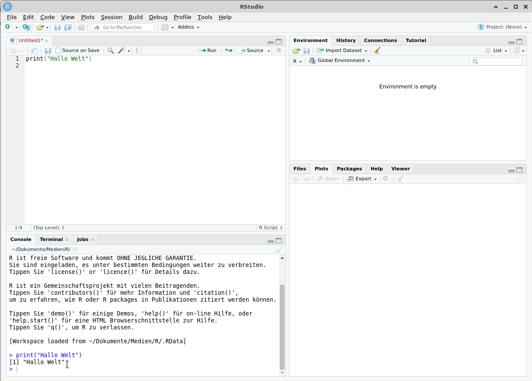Remove the current plot red X icon

(385, 179)
